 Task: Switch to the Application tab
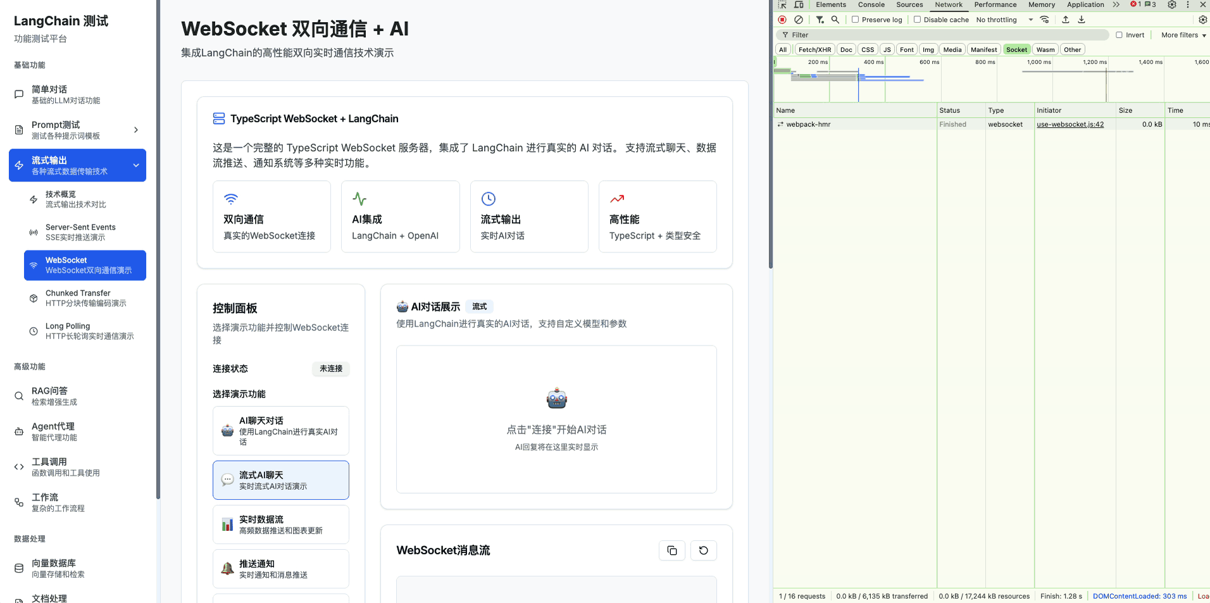point(1085,4)
